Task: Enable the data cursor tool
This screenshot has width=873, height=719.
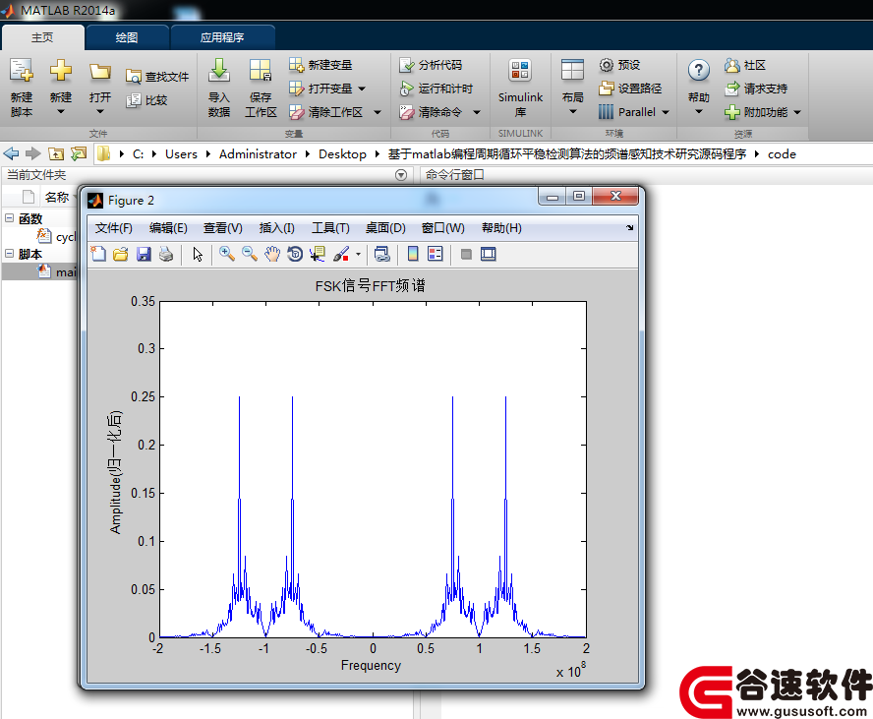Action: (318, 254)
